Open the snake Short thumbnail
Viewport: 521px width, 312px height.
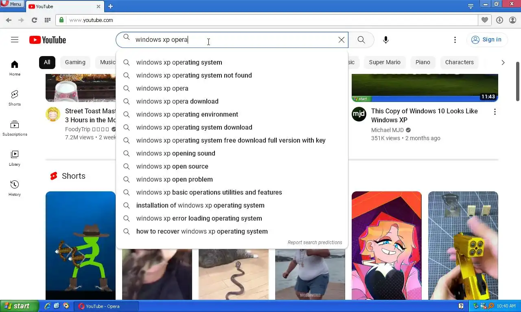tap(234, 274)
